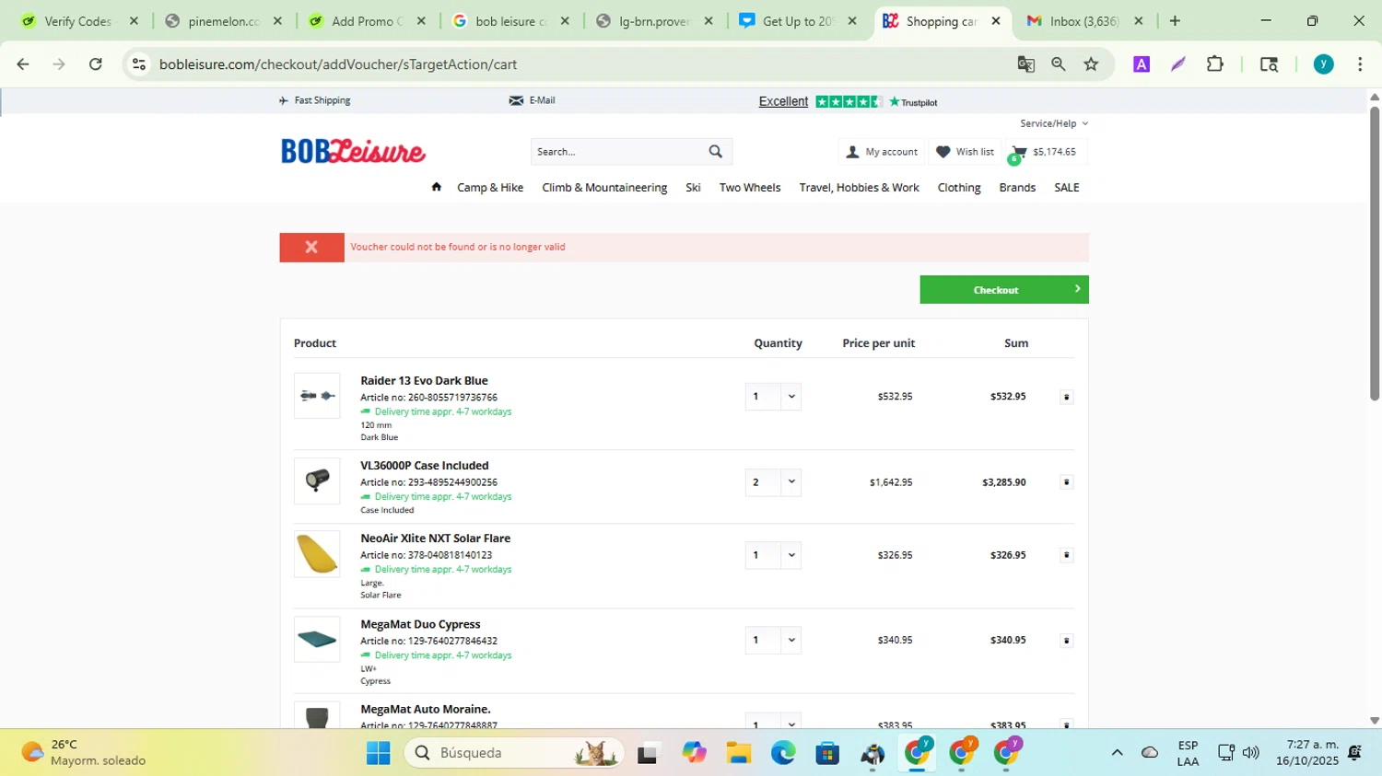Open the Two Wheels menu
The width and height of the screenshot is (1382, 776).
click(750, 188)
